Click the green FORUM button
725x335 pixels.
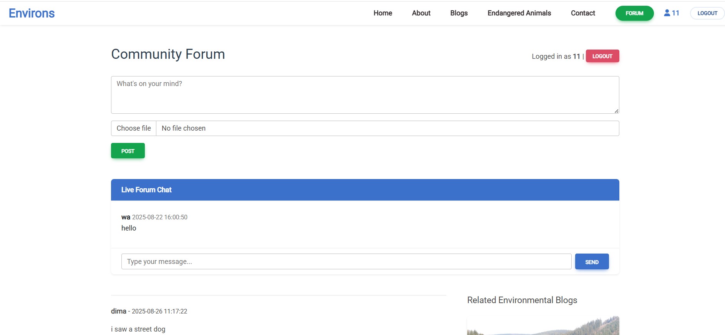point(634,13)
